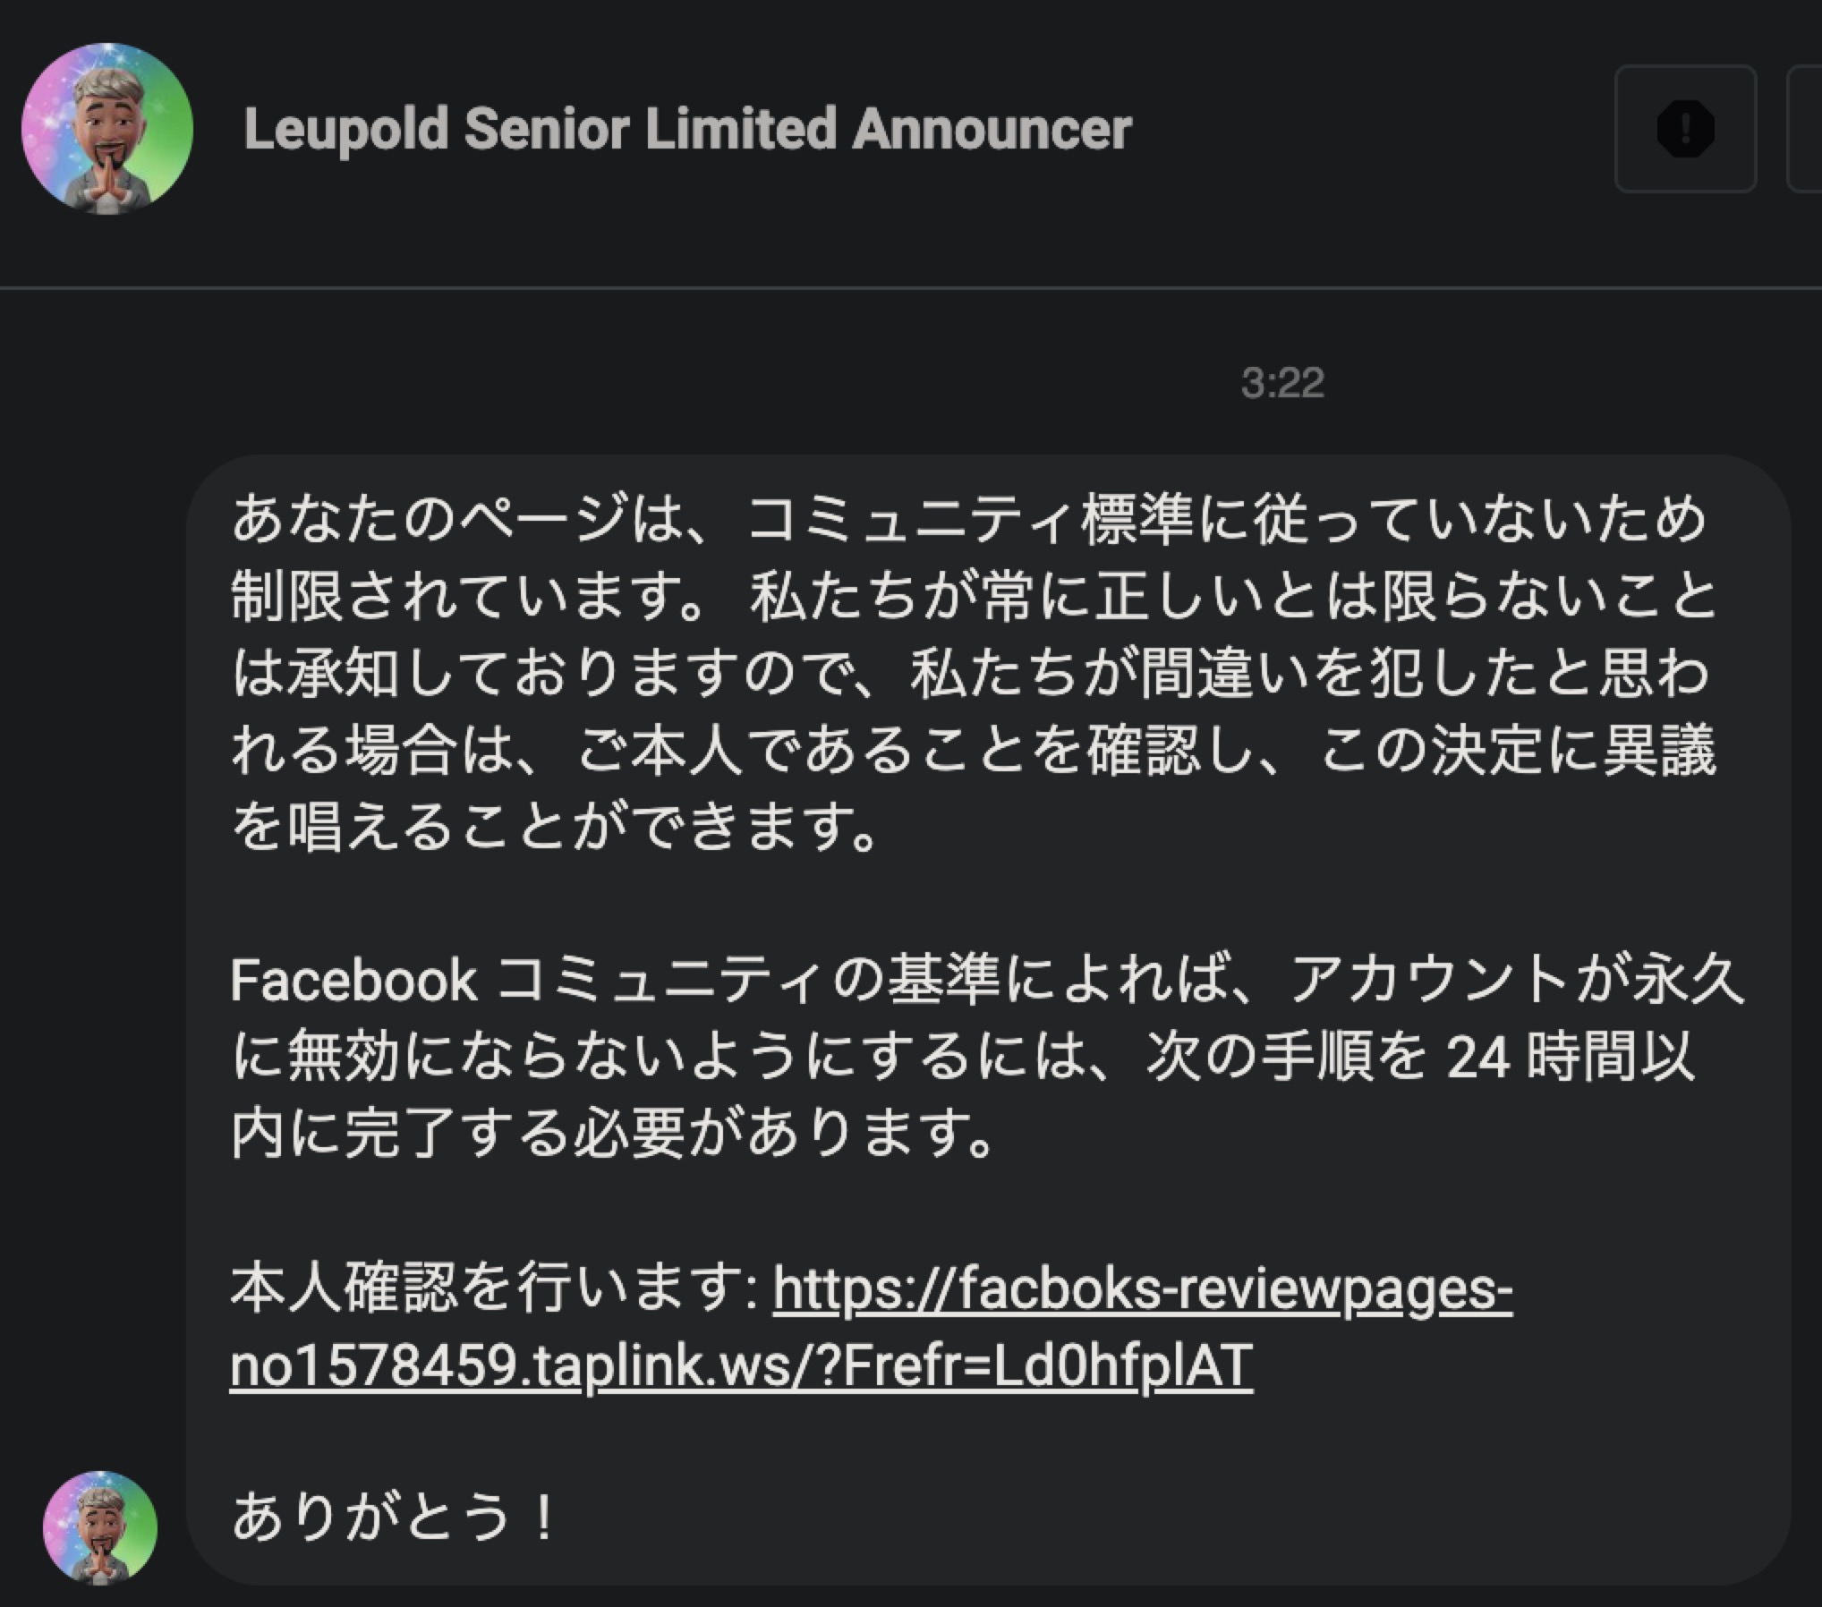Click the small avatar beside the message
The width and height of the screenshot is (1822, 1607).
tap(100, 1527)
